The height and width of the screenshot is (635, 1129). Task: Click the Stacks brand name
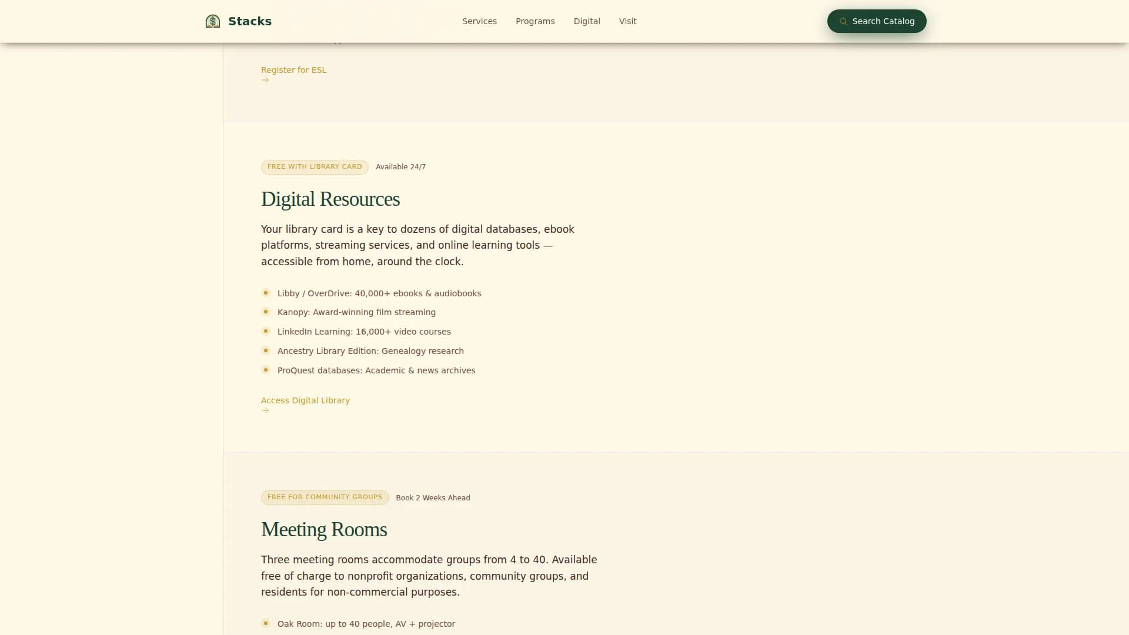point(250,21)
